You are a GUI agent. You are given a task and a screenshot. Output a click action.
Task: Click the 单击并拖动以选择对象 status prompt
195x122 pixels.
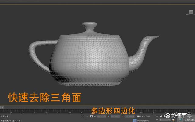click(10, 120)
